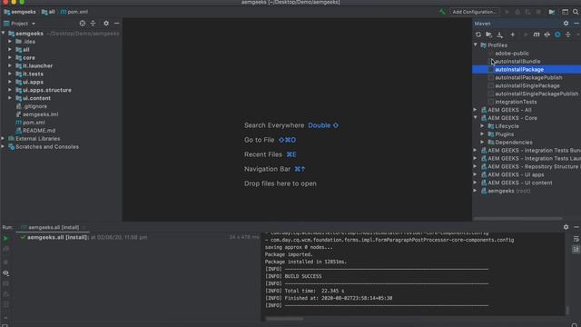Screen dimensions: 581x327
Task: Expand AEM GEEKS - All module
Action: point(476,110)
